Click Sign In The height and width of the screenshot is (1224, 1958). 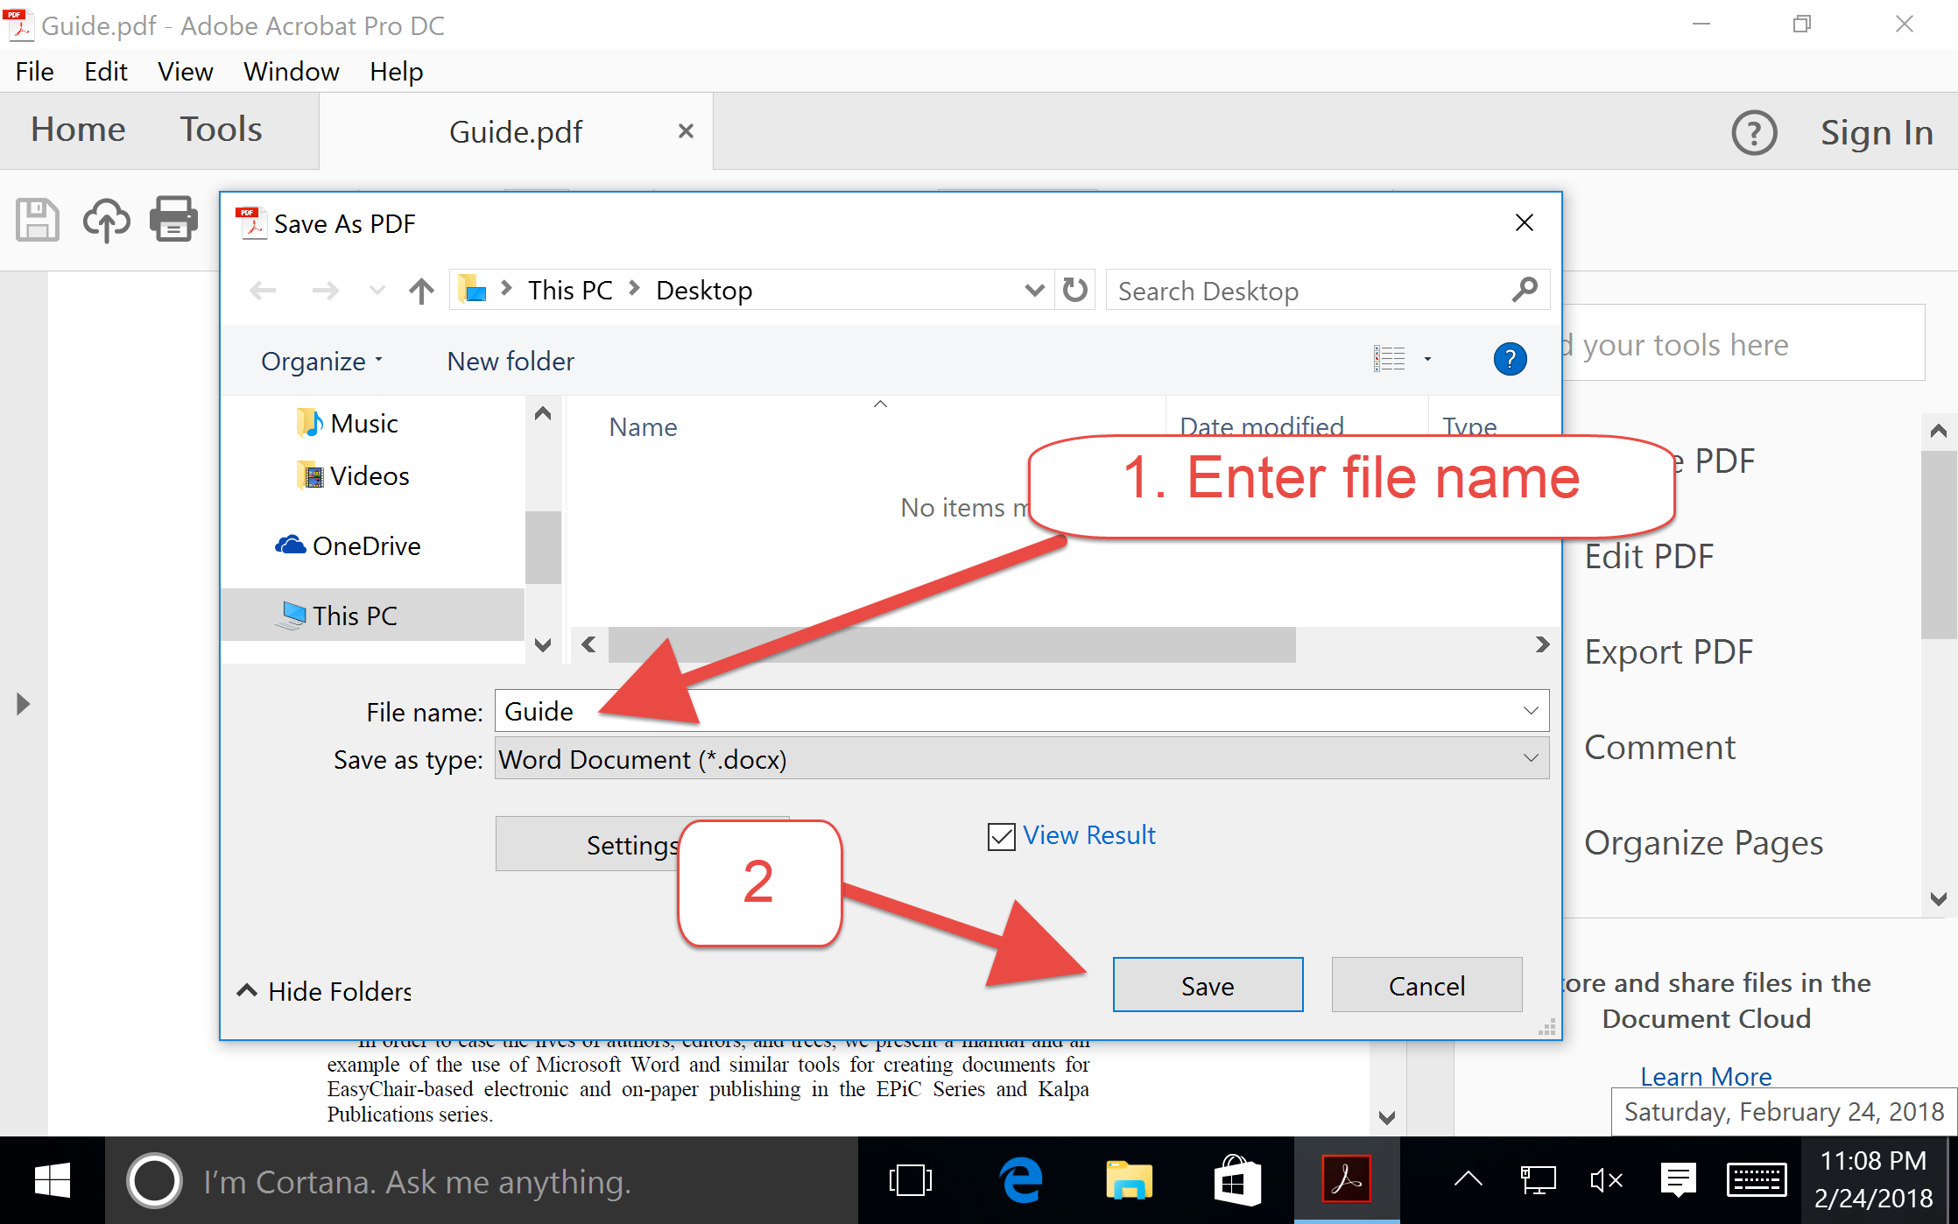pos(1877,133)
